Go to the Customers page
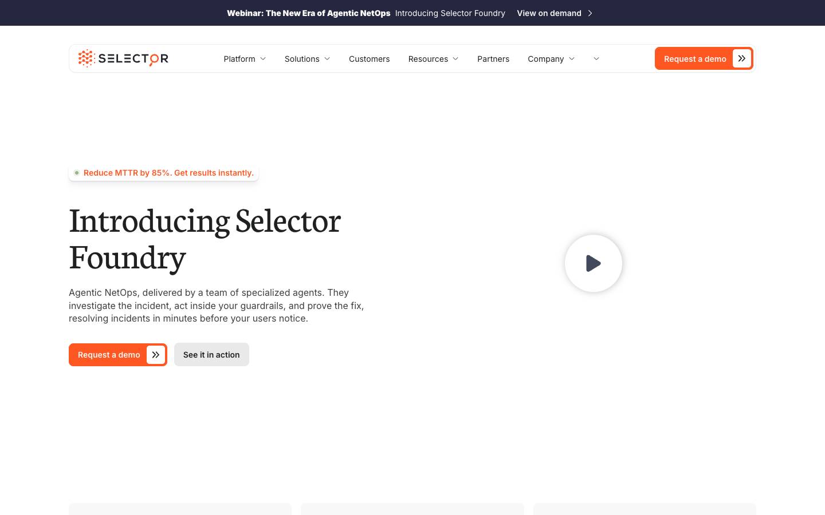The image size is (825, 515). (369, 59)
